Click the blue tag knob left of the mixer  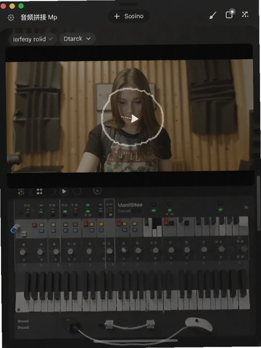[x=15, y=229]
